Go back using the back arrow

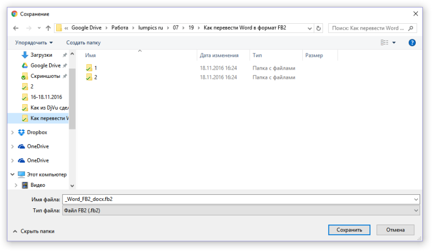point(16,28)
